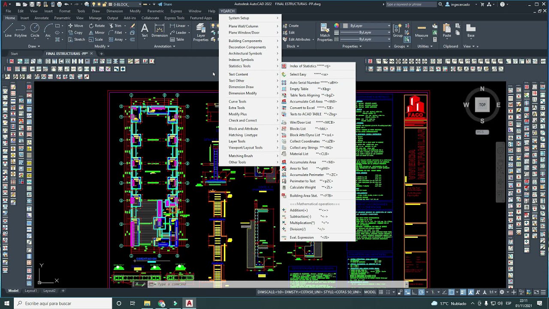Click Match Properties tool
Screen dimensions: 549x309
(x=325, y=33)
